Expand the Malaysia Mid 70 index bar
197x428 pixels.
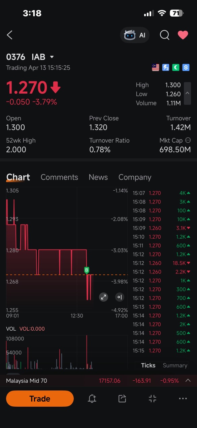188,381
